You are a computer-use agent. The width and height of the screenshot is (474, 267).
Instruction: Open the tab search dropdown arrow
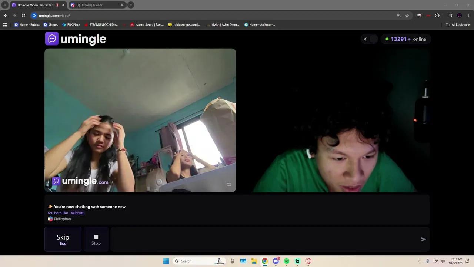pyautogui.click(x=5, y=5)
